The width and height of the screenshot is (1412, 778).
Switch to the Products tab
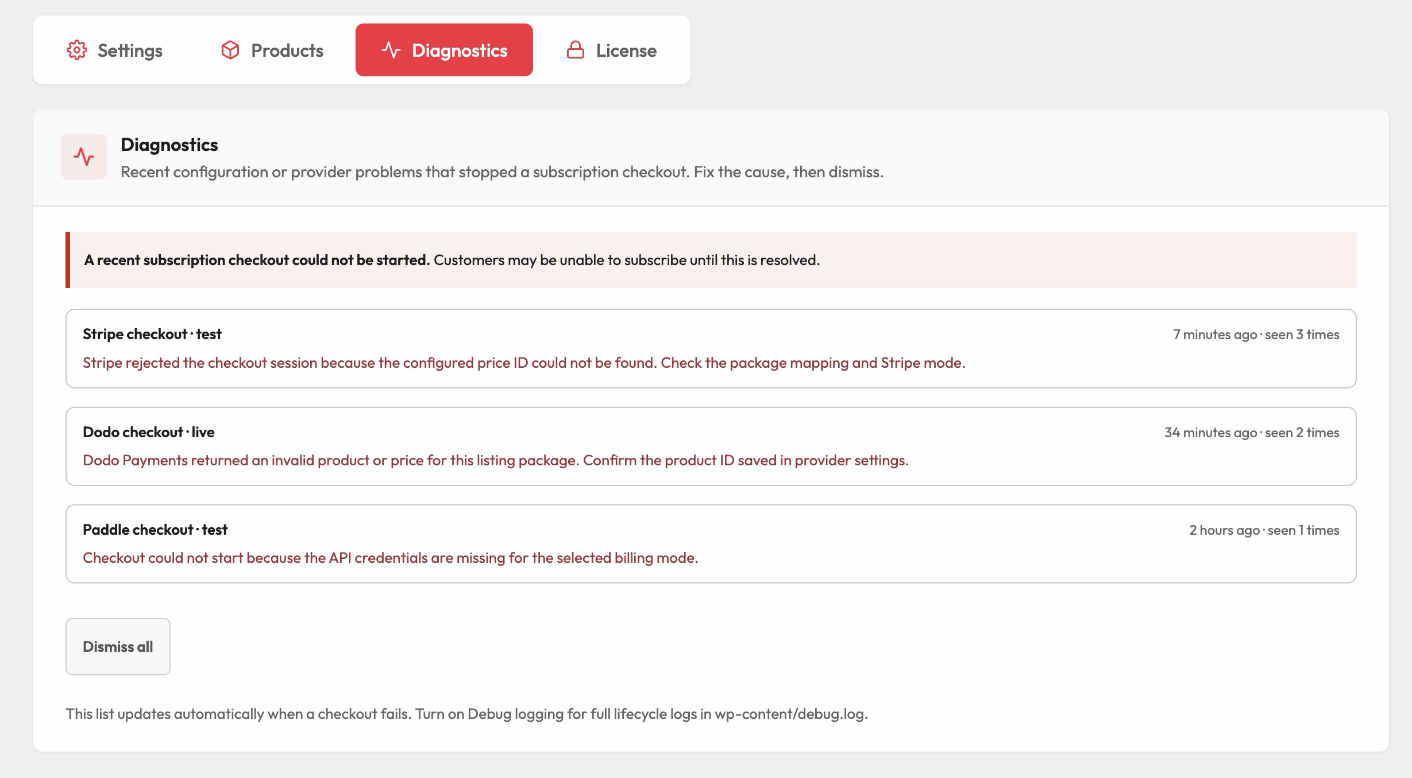272,50
